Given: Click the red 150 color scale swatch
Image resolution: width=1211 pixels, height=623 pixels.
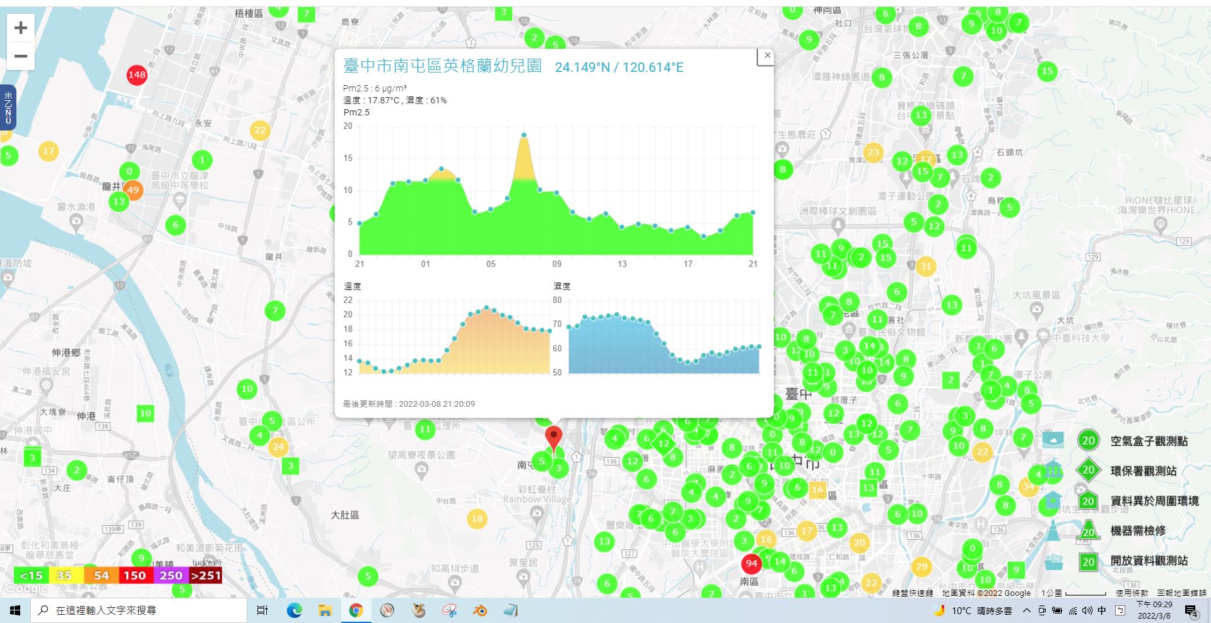Looking at the screenshot, I should click(135, 575).
